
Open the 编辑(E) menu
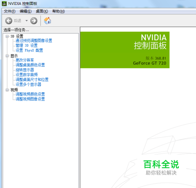(25, 11)
